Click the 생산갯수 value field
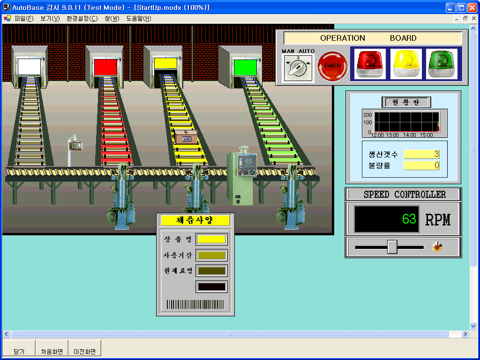The width and height of the screenshot is (480, 360). point(421,154)
